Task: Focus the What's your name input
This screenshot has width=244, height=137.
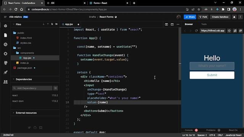Action: 212,66
